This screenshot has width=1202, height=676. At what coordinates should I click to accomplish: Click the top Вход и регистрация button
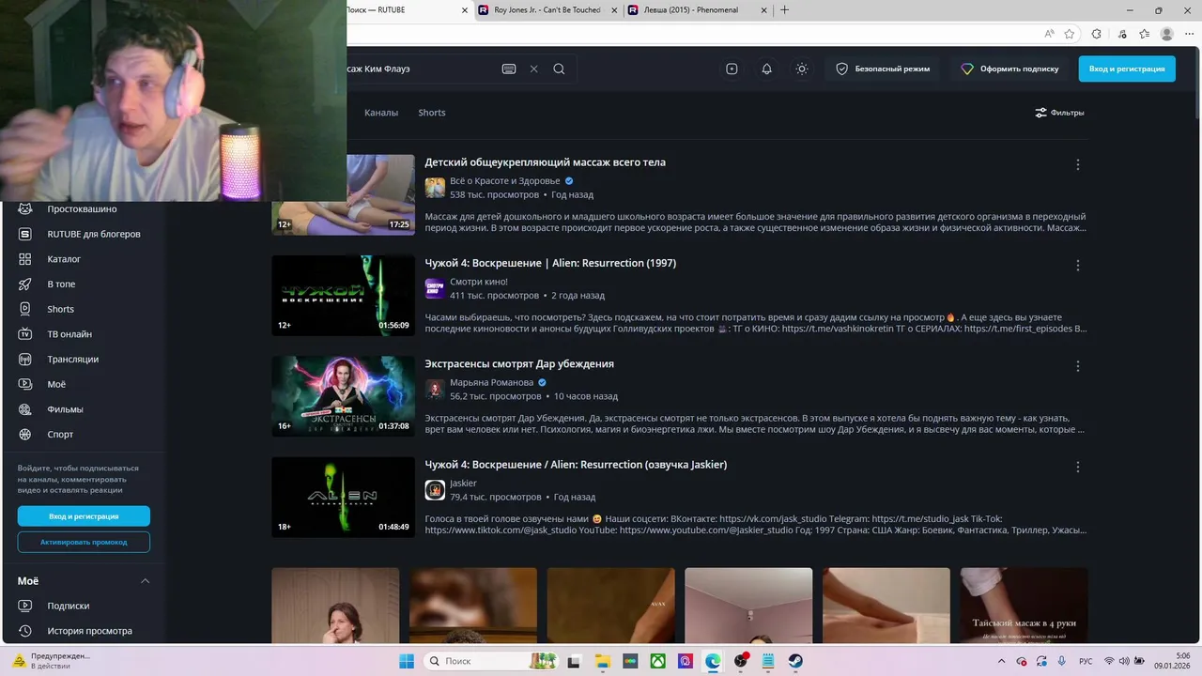coord(1127,69)
